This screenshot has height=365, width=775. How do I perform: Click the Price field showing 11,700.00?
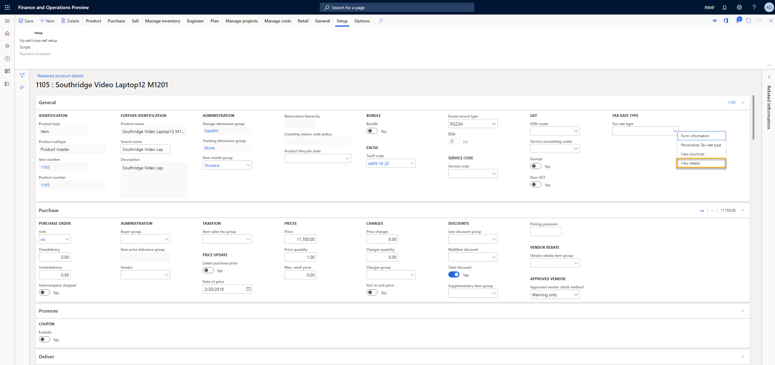(x=300, y=239)
